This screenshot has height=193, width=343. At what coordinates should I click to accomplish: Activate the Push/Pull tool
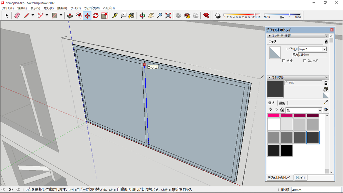coord(70,15)
